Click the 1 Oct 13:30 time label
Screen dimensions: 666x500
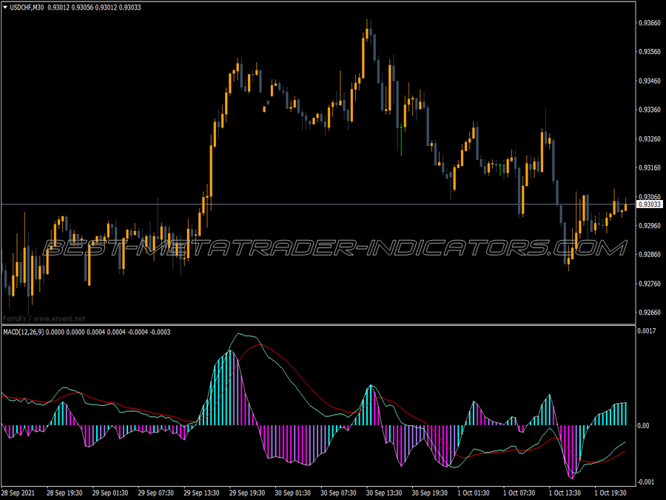[565, 493]
